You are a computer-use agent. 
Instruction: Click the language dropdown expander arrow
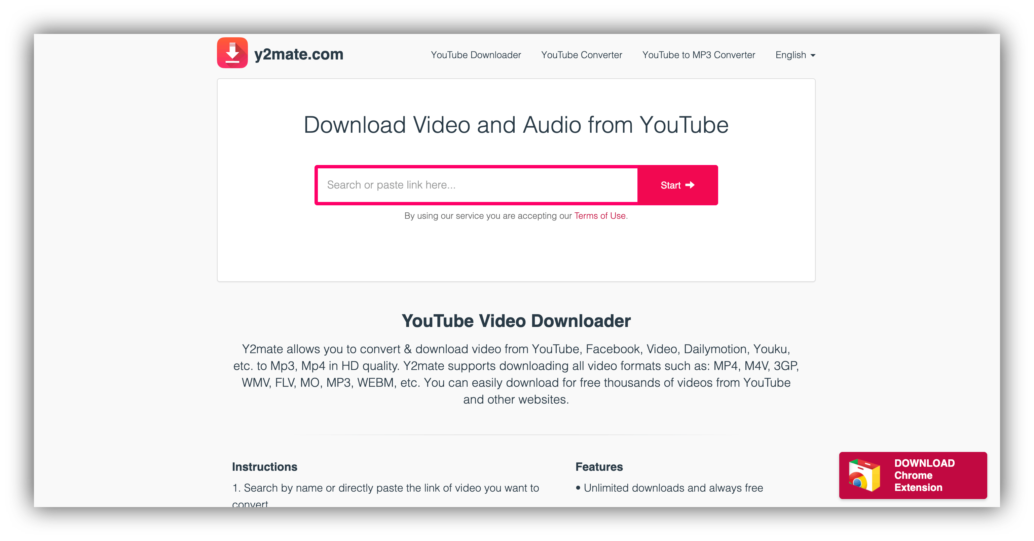click(814, 55)
